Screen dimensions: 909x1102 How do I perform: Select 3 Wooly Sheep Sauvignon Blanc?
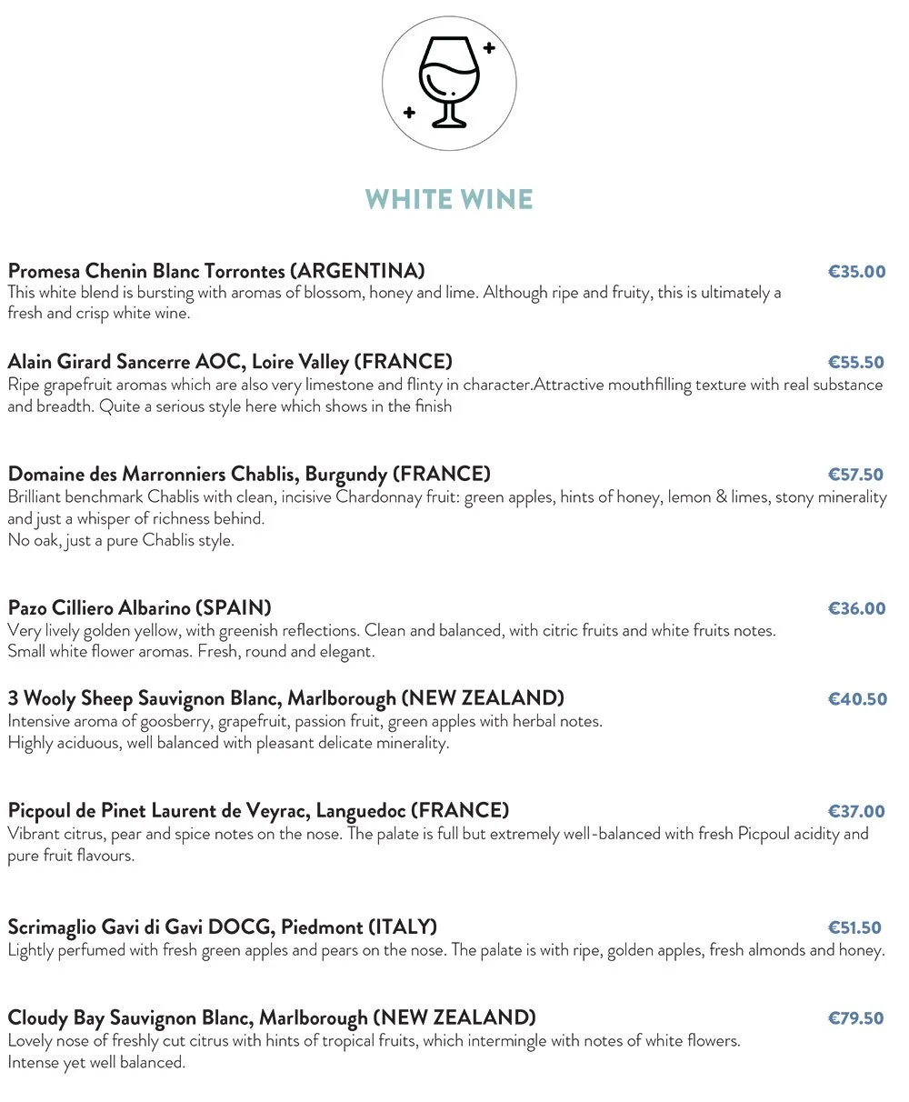(x=286, y=698)
